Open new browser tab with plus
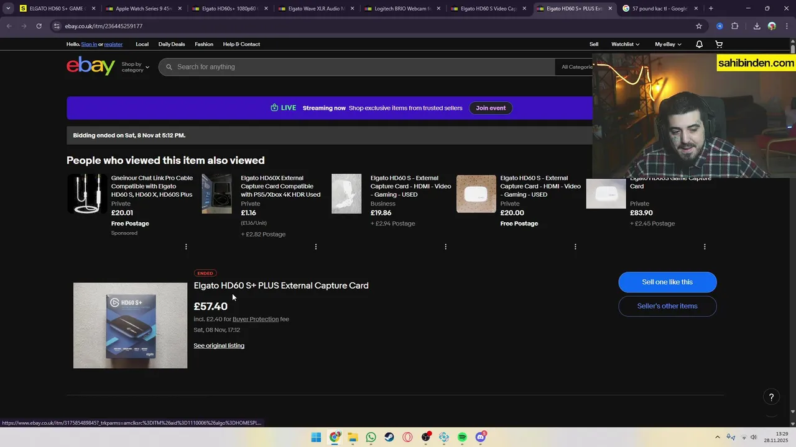The image size is (796, 447). 711,9
